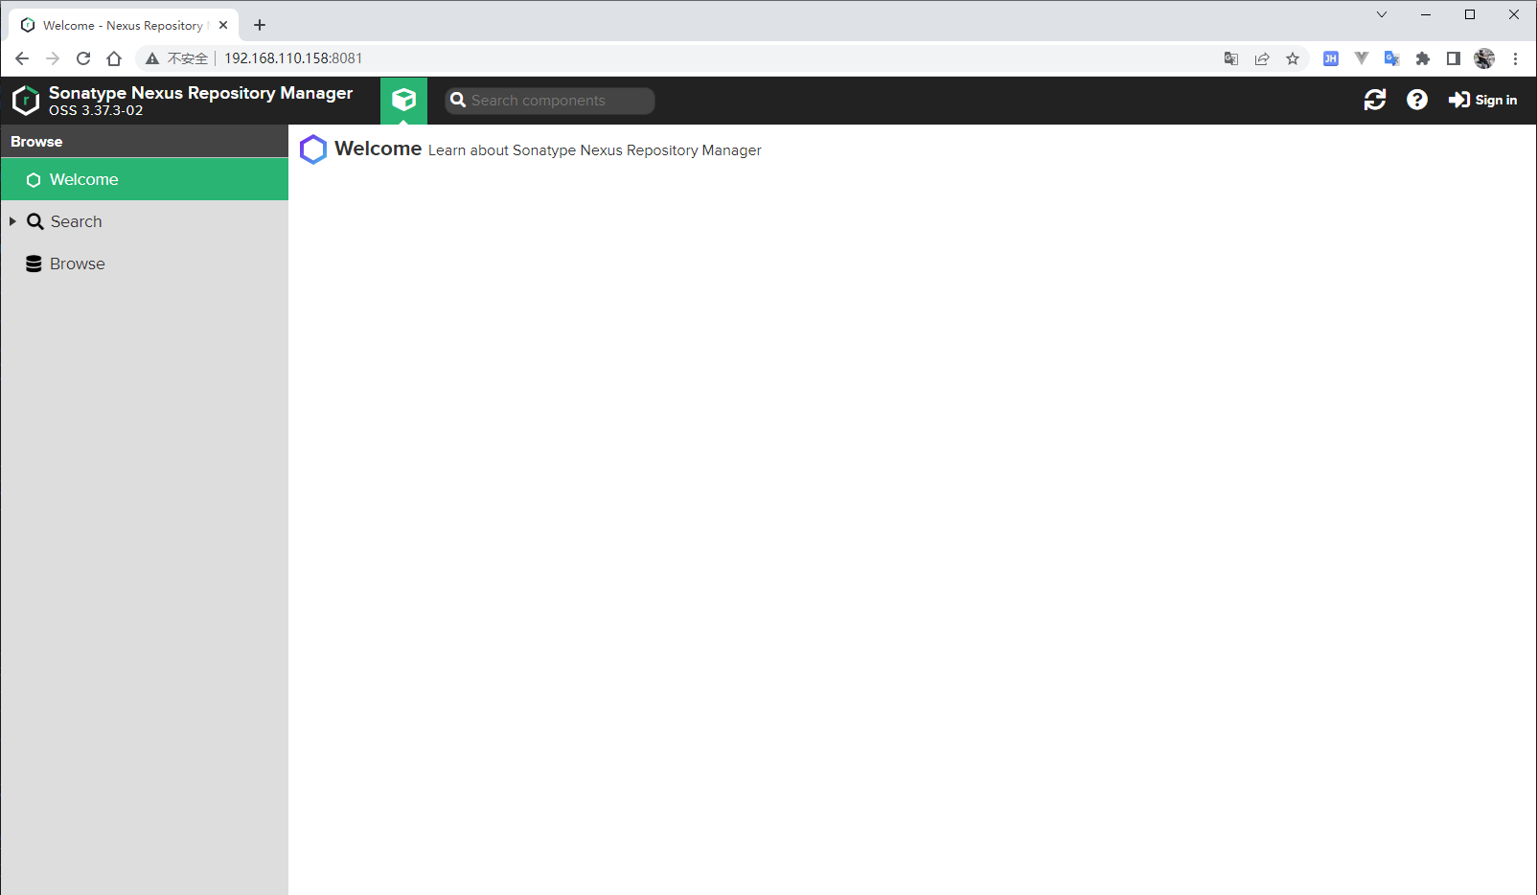Open the Help question mark icon
Image resolution: width=1537 pixels, height=895 pixels.
pos(1417,100)
